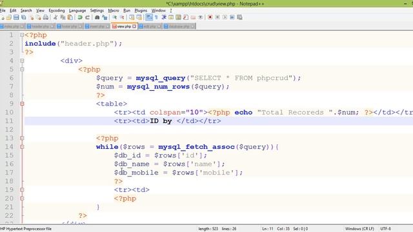Click the Close All documents toolbar icon
Viewport: 413px width, 232px height.
point(39,17)
